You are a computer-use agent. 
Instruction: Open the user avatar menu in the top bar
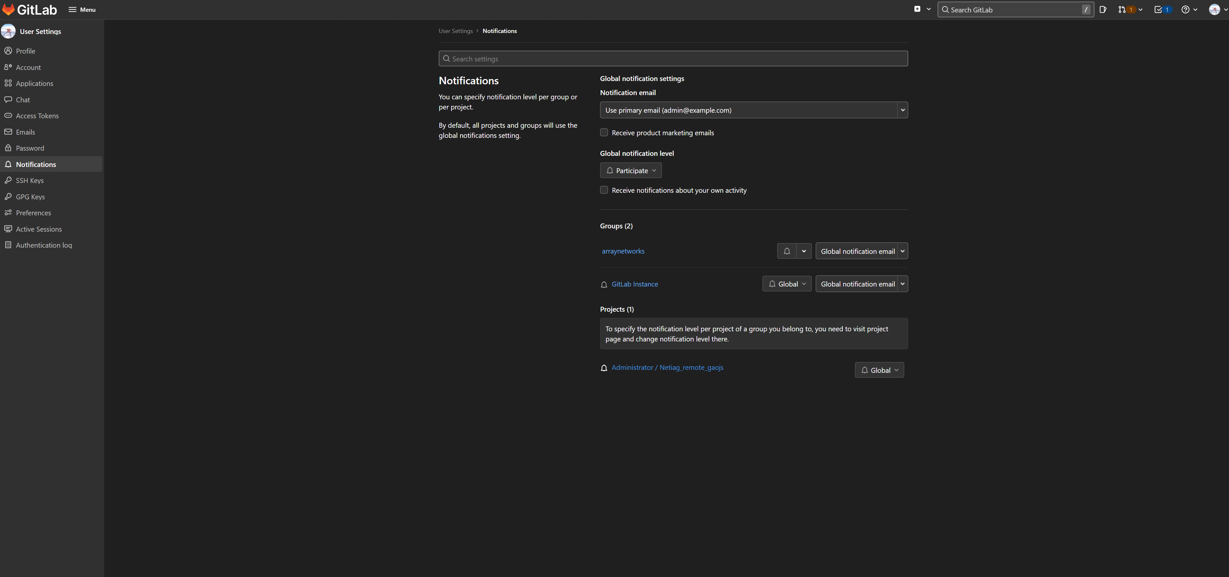coord(1215,9)
